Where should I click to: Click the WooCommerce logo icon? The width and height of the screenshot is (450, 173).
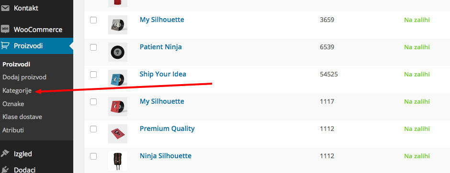[x=5, y=29]
